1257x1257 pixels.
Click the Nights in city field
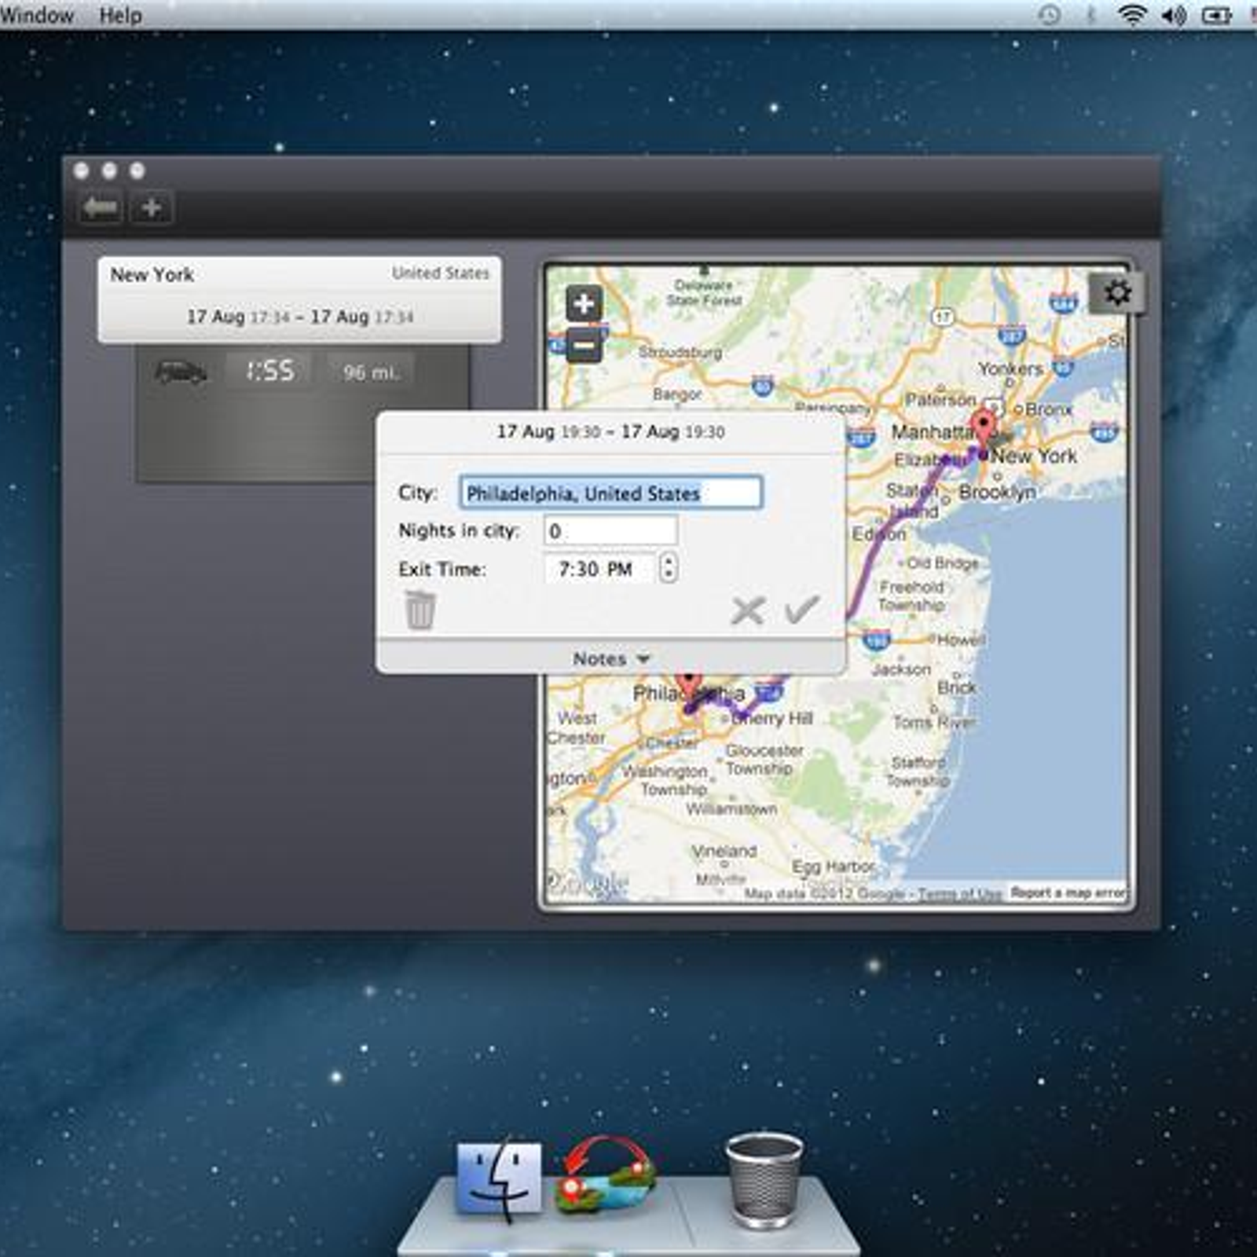(x=610, y=530)
